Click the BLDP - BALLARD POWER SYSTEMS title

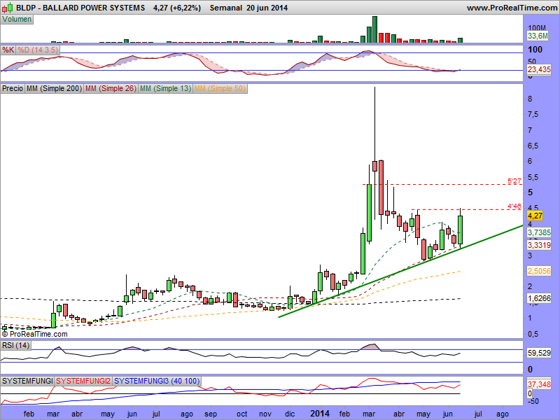pos(80,8)
